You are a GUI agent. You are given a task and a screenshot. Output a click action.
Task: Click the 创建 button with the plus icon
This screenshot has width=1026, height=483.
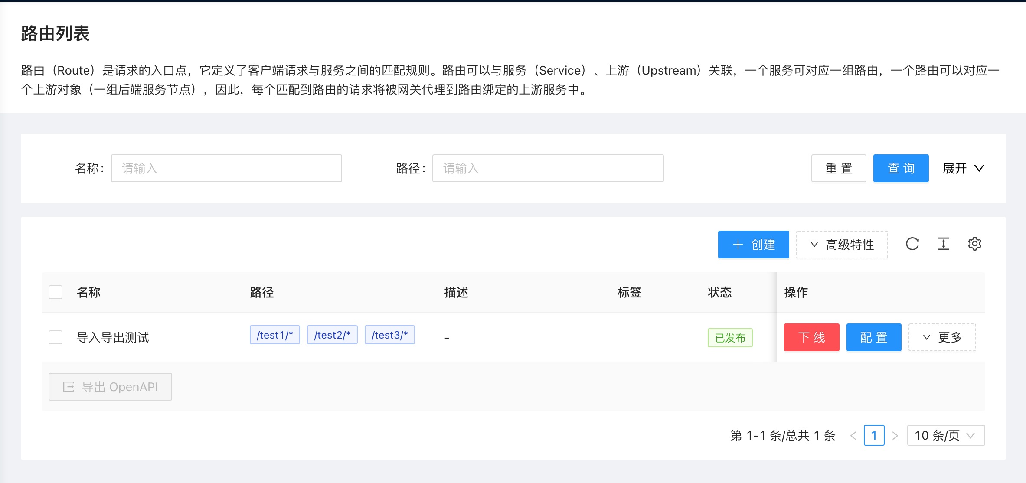pyautogui.click(x=753, y=245)
